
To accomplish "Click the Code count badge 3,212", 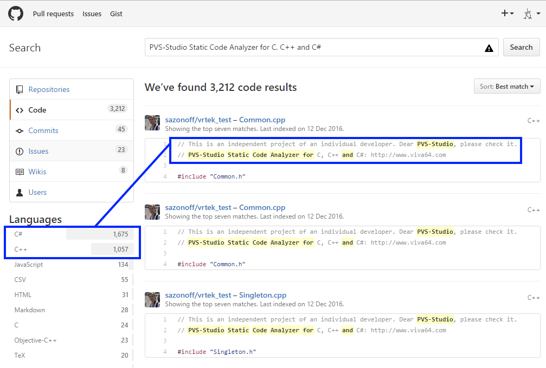I will click(x=117, y=108).
